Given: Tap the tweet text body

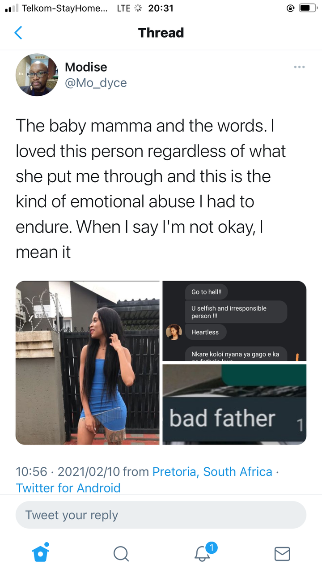Looking at the screenshot, I should (x=151, y=189).
